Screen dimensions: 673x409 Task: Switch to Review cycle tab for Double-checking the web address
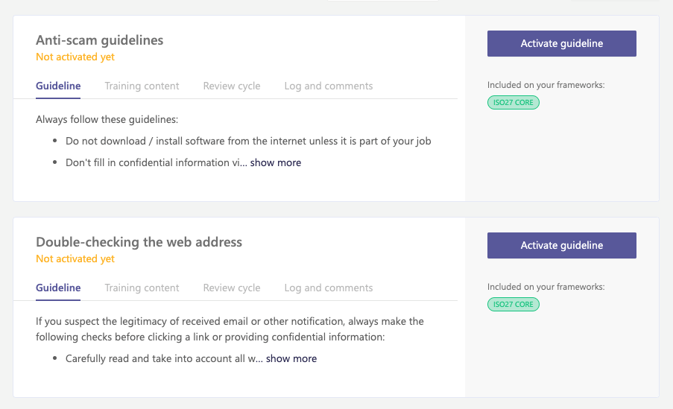pyautogui.click(x=231, y=288)
